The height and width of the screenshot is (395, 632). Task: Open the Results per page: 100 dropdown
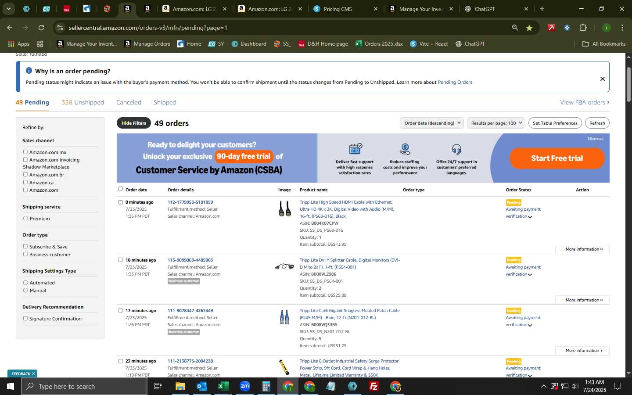tap(496, 123)
